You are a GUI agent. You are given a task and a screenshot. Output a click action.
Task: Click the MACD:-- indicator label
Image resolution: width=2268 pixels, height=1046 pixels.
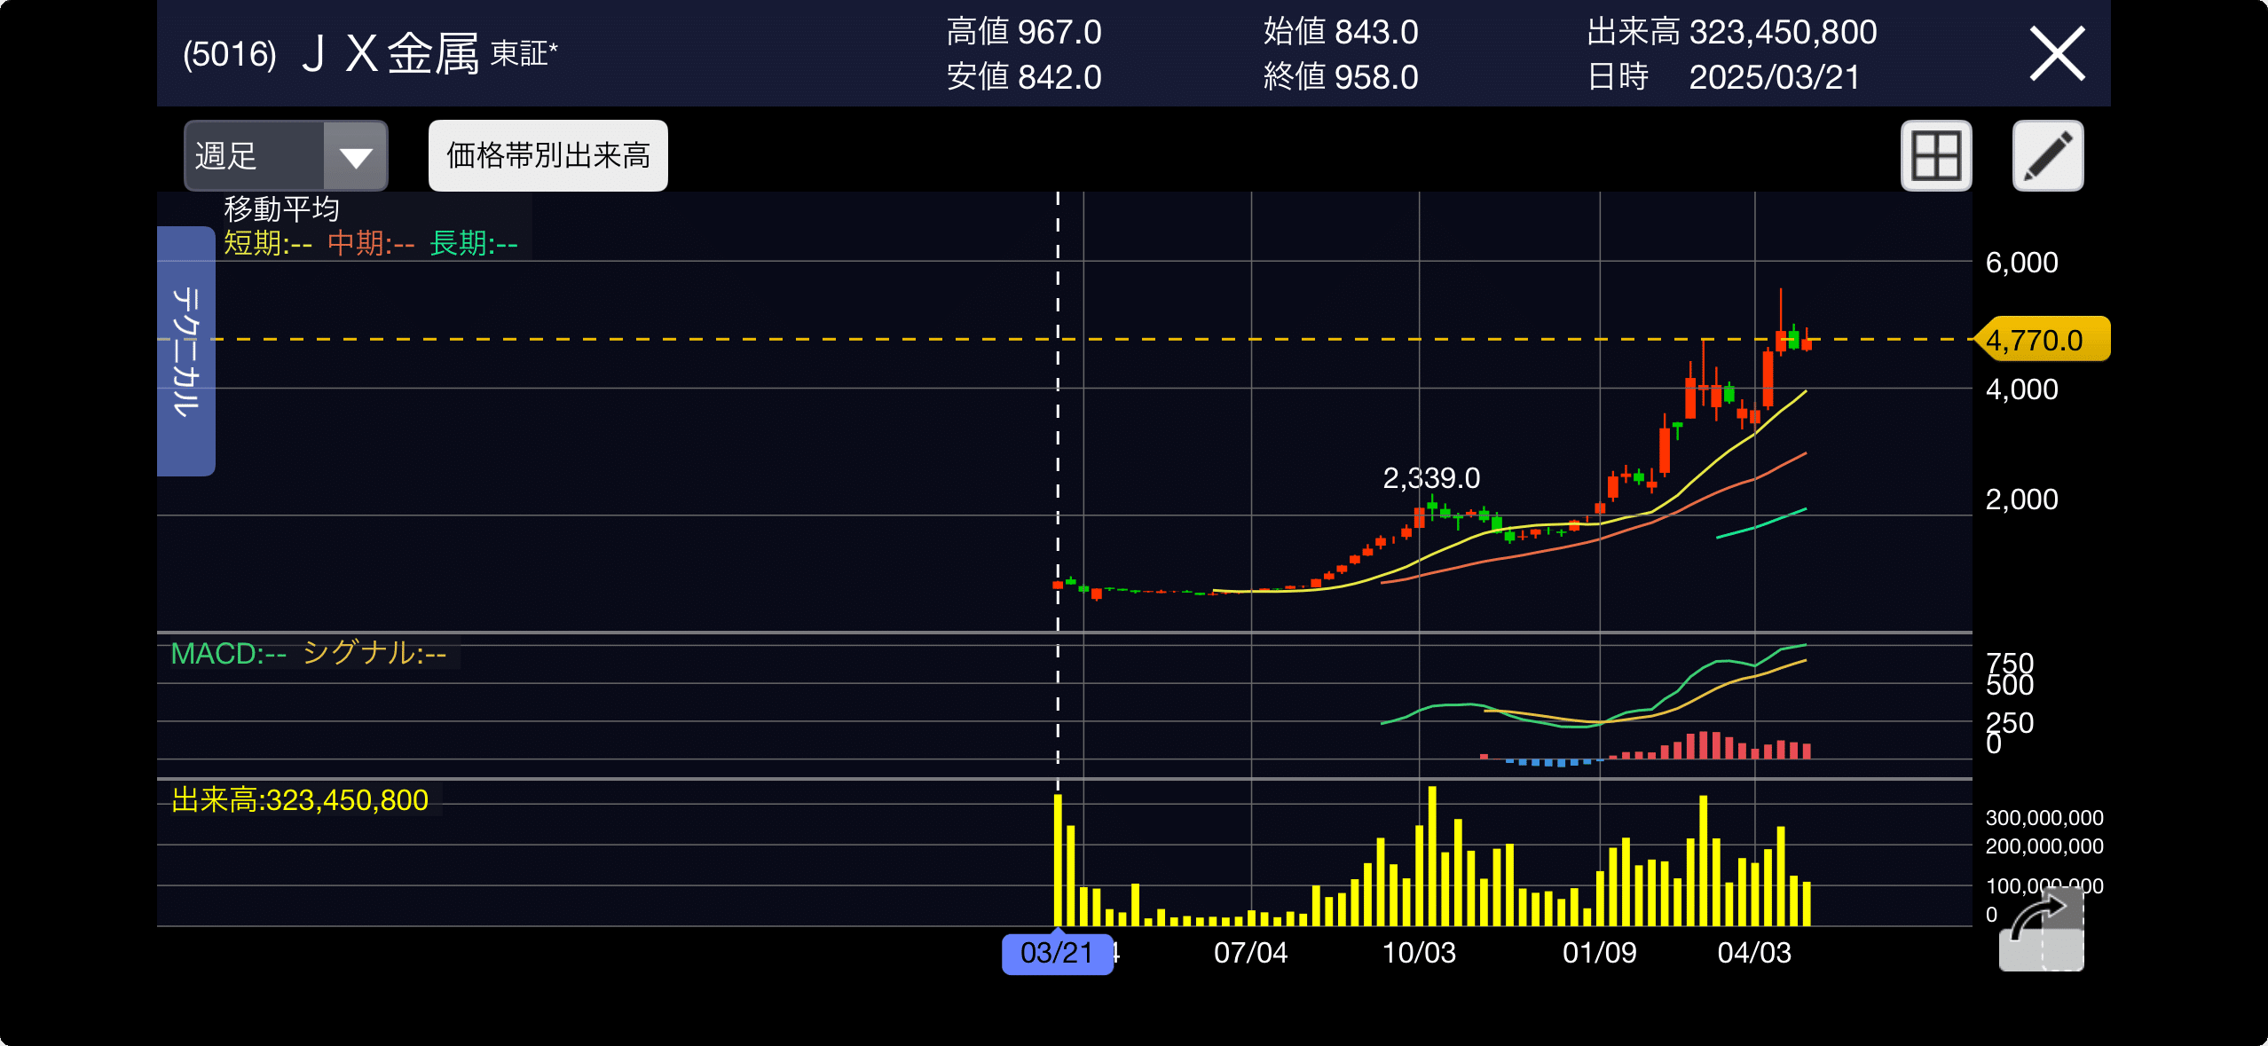228,654
